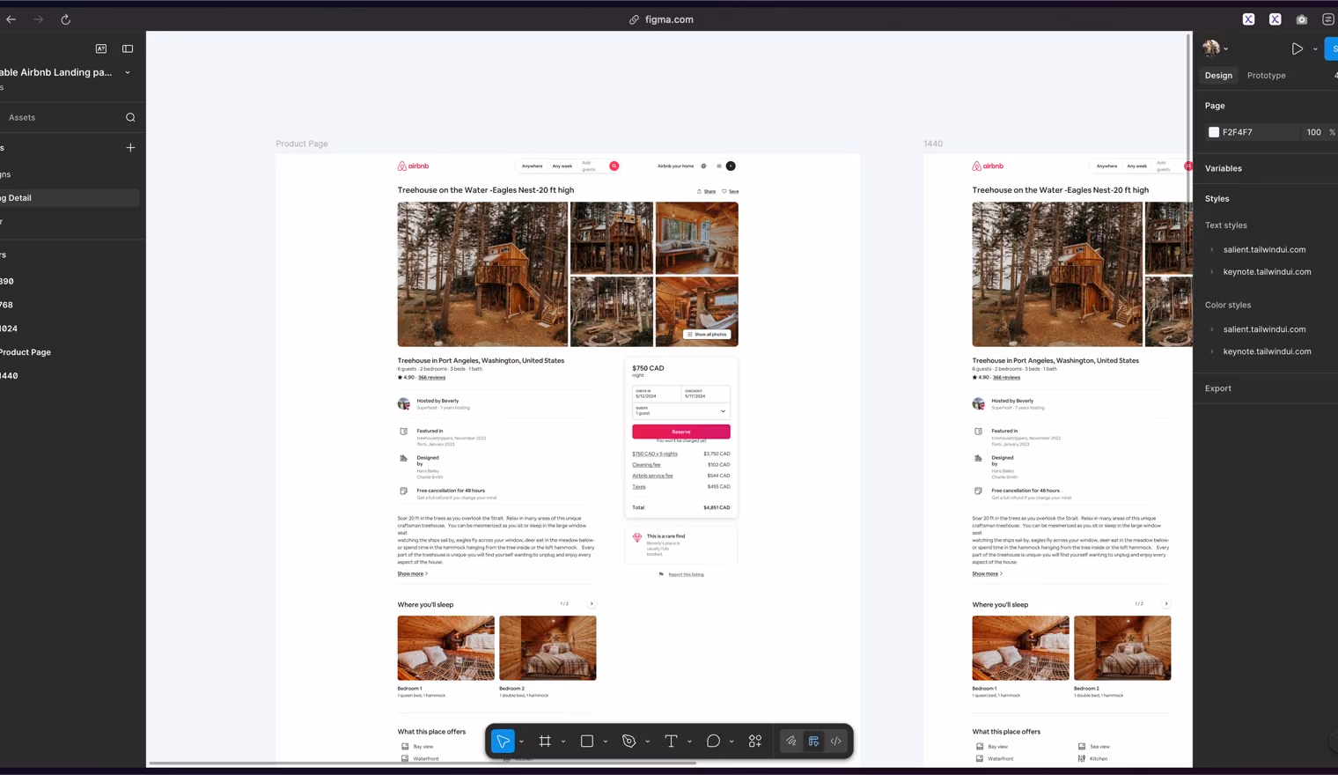Viewport: 1338px width, 775px height.
Task: Select the 1440 frame title on canvas
Action: [x=933, y=144]
